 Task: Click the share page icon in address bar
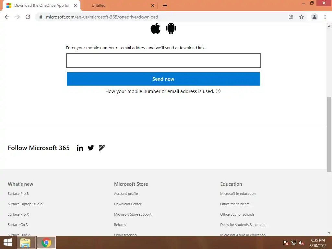291,17
